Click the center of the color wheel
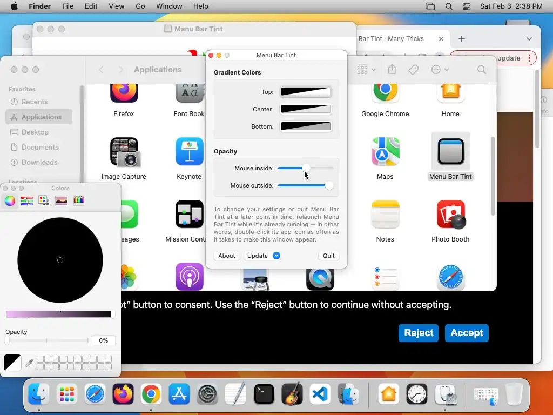Image resolution: width=553 pixels, height=415 pixels. (60, 260)
